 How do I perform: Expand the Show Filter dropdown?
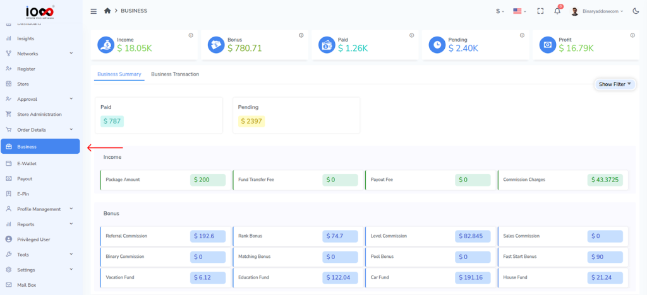click(615, 84)
